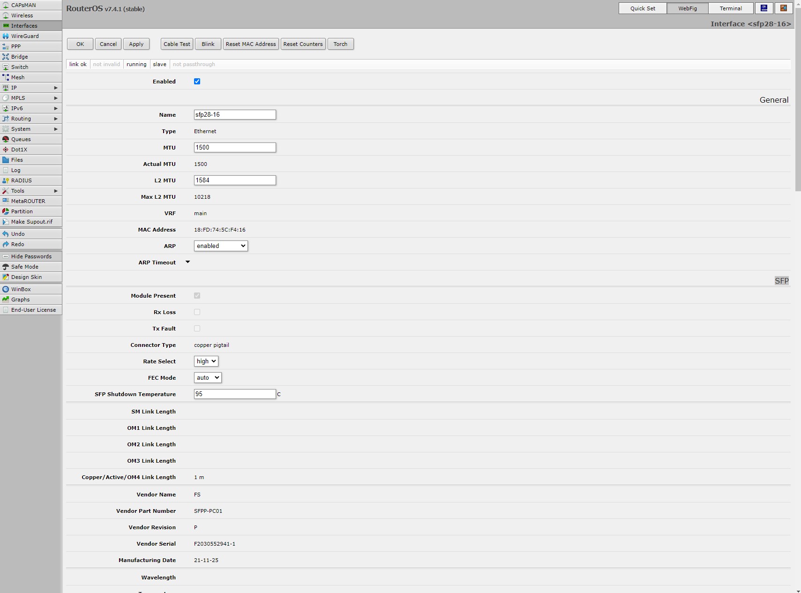The height and width of the screenshot is (593, 801).
Task: Open the CAPsMAN sidebar icon
Action: 6,5
